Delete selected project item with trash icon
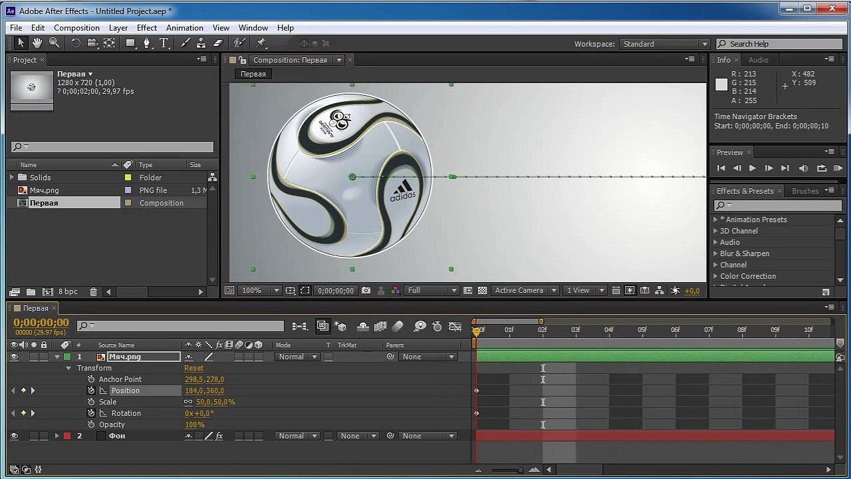Image resolution: width=851 pixels, height=479 pixels. [x=93, y=292]
